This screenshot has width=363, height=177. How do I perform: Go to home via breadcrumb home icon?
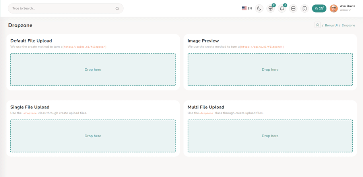317,25
